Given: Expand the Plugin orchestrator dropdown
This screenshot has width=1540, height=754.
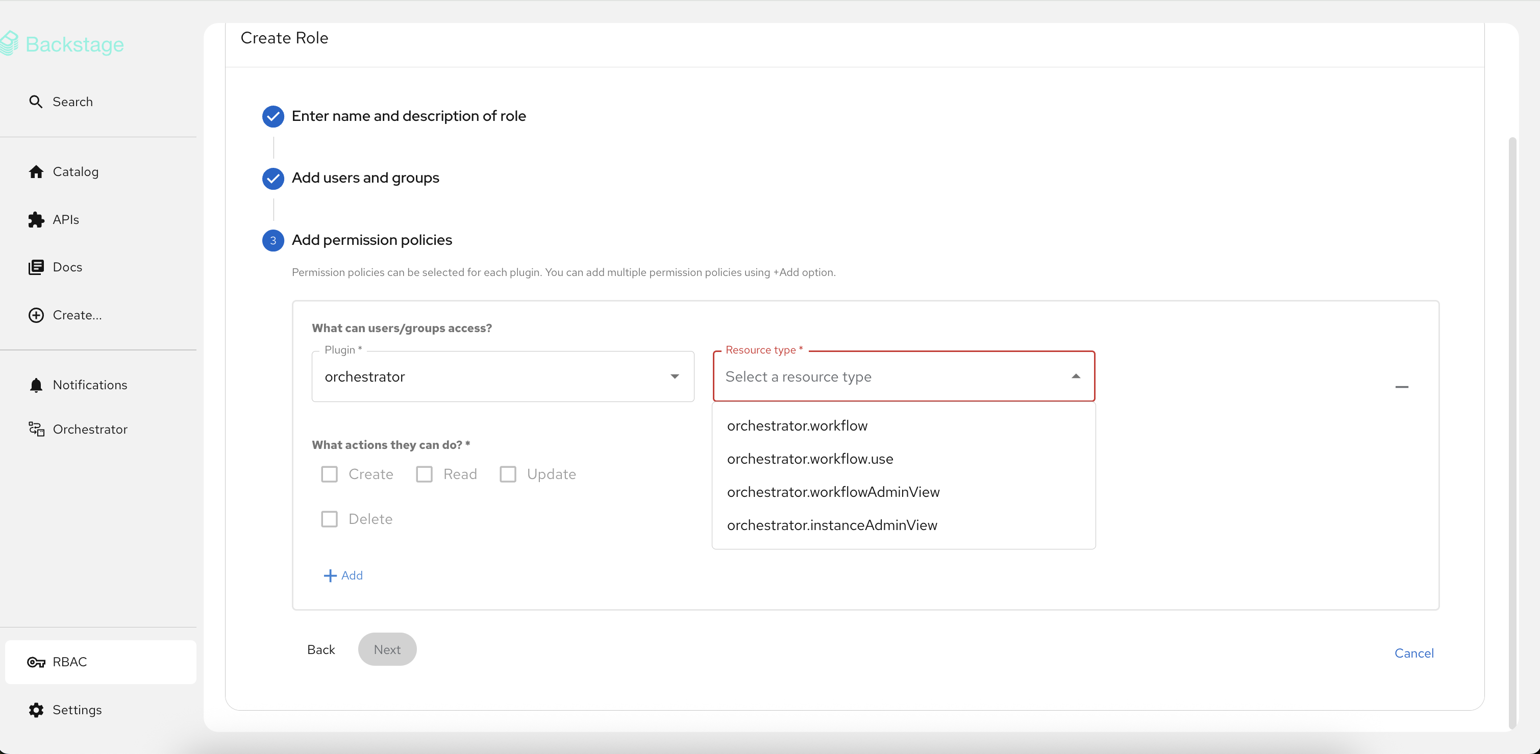Looking at the screenshot, I should point(675,376).
